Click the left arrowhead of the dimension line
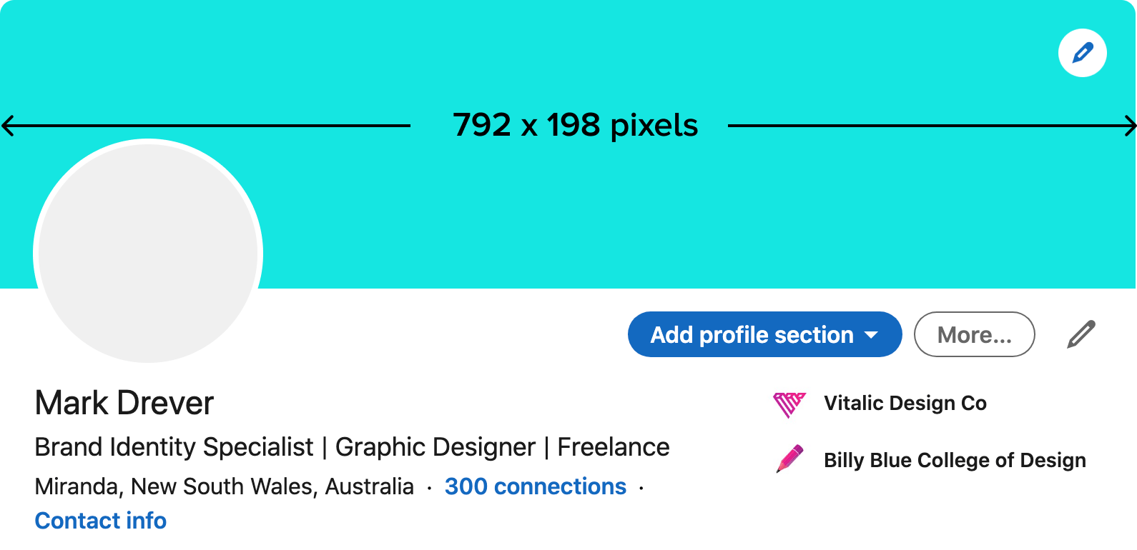Screen dimensions: 1137x550 (9, 126)
